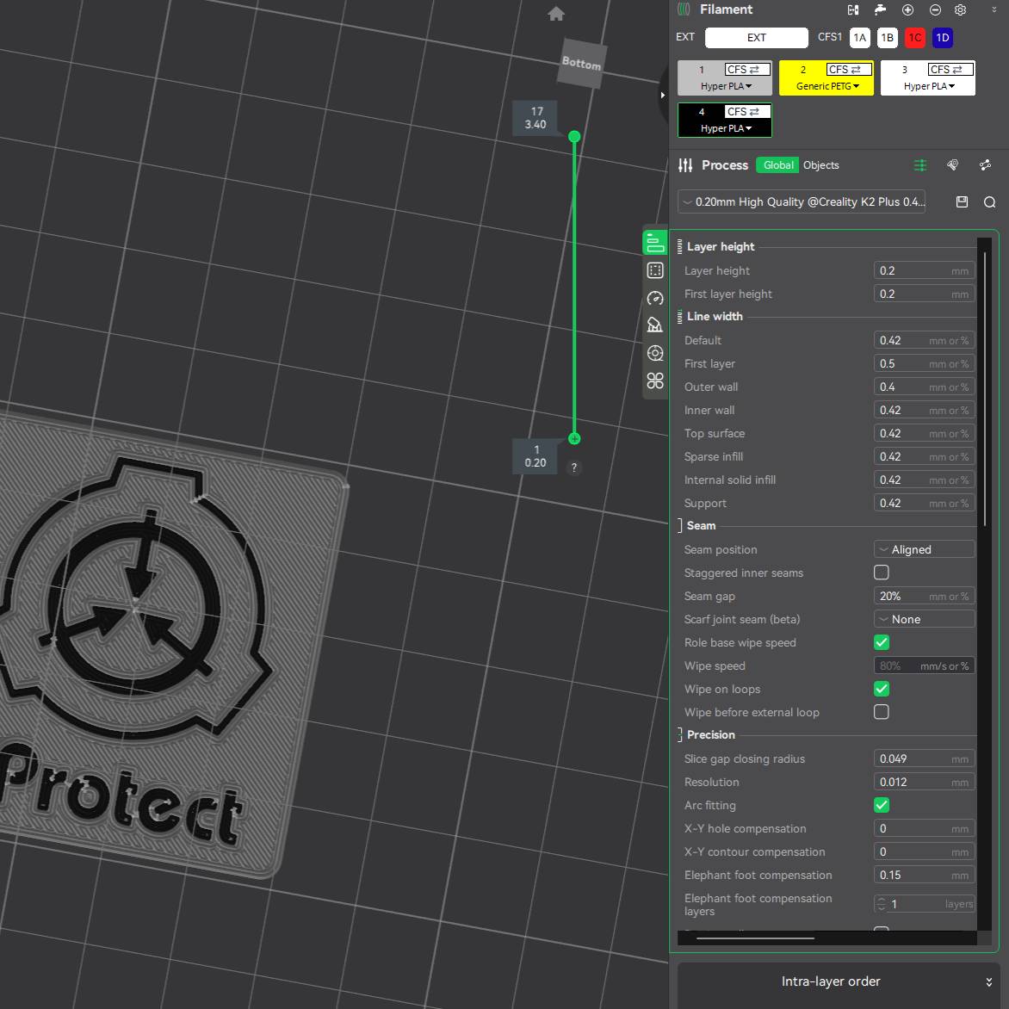Click the faucet flush icon in Filament panel
Screen dimensions: 1009x1009
[x=880, y=9]
